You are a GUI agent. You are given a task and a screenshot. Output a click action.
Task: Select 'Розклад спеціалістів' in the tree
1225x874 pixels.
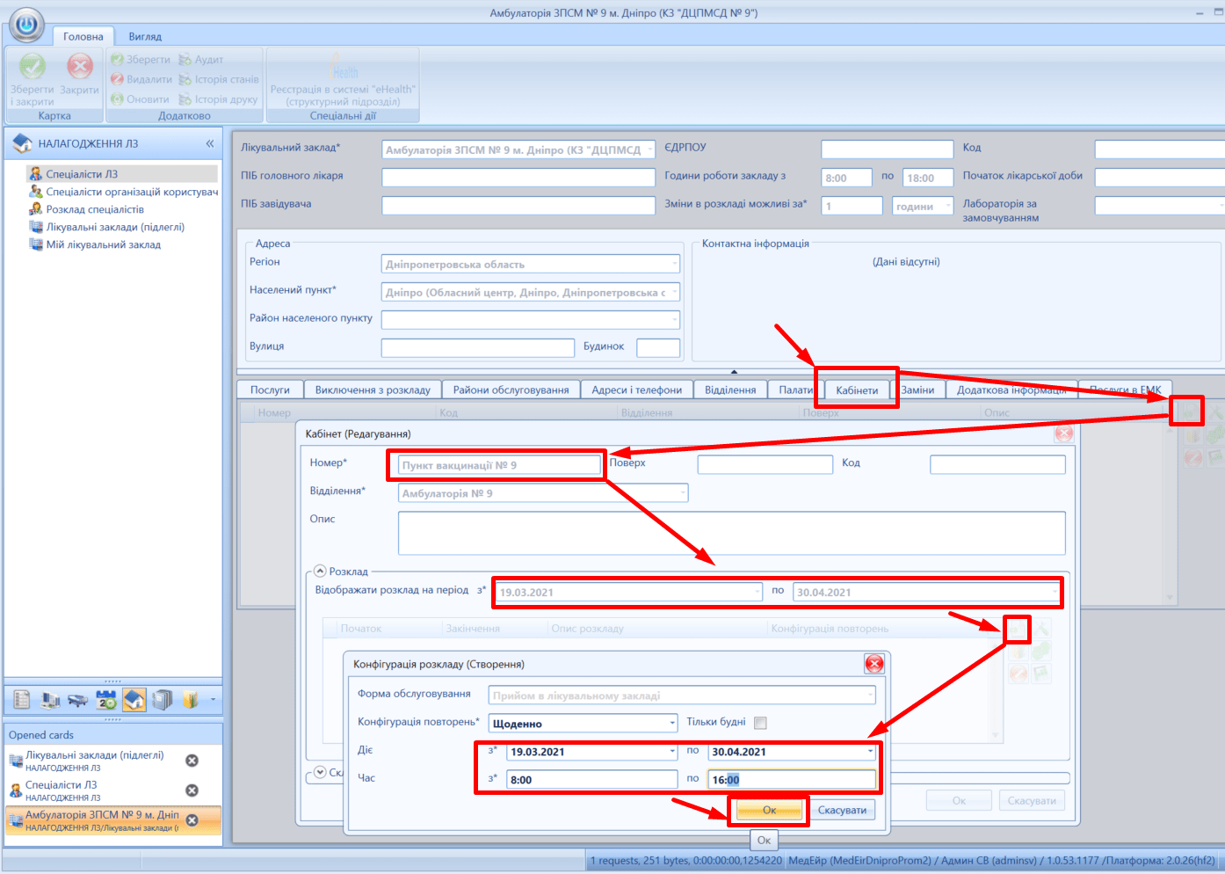coord(95,209)
